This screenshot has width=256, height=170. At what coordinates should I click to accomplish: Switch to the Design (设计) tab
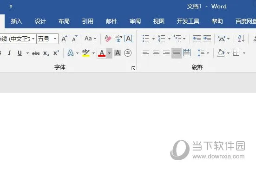[40, 21]
